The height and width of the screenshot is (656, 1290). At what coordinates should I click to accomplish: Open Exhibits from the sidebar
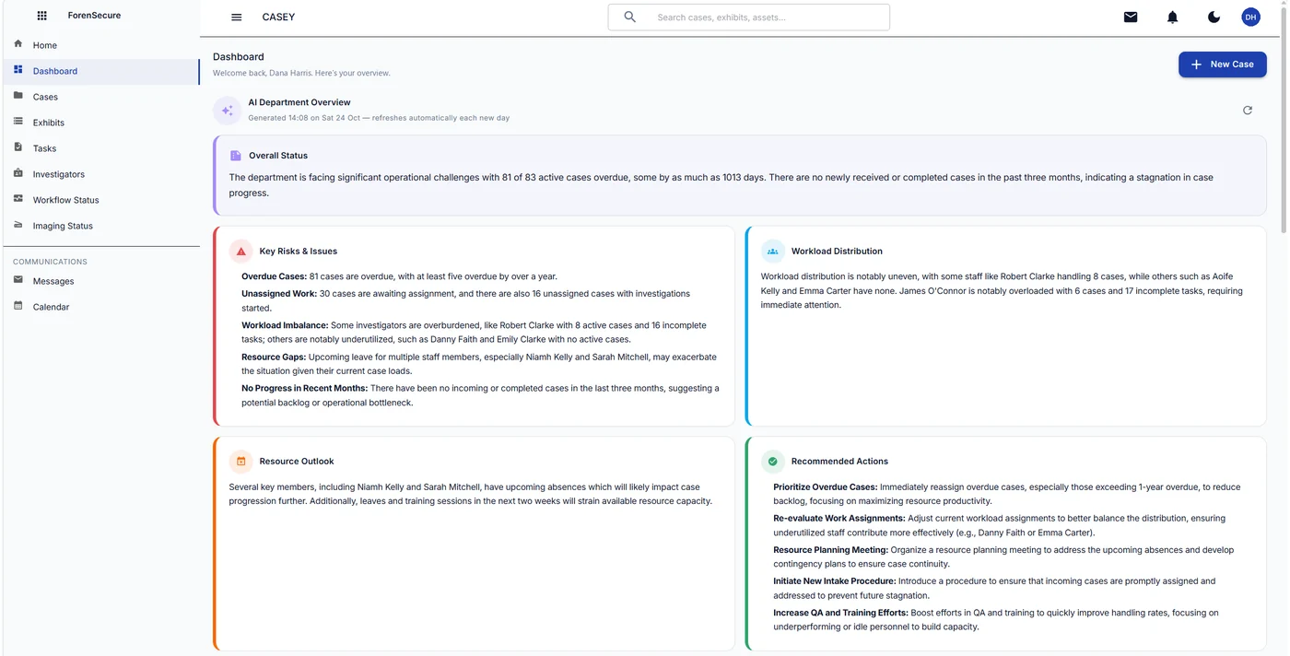[100, 123]
